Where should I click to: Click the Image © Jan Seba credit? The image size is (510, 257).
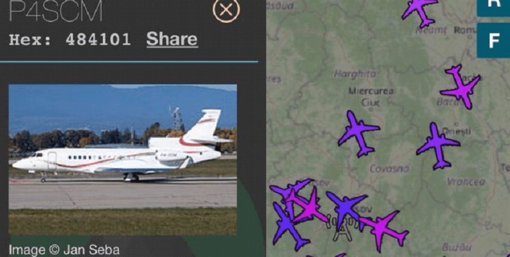pyautogui.click(x=64, y=250)
